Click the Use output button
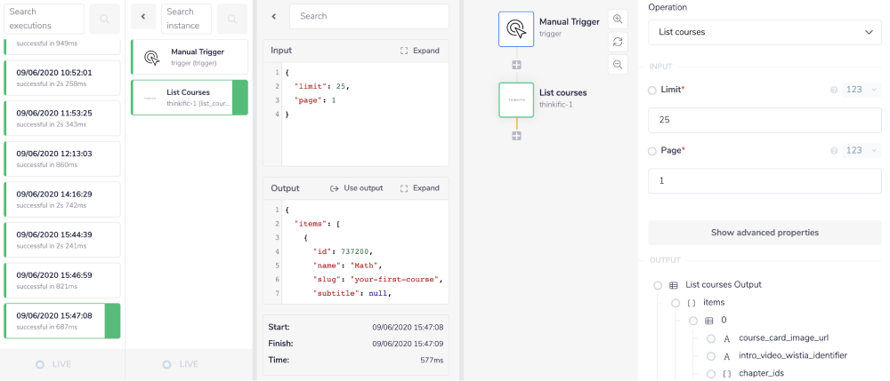This screenshot has width=890, height=381. (x=356, y=188)
